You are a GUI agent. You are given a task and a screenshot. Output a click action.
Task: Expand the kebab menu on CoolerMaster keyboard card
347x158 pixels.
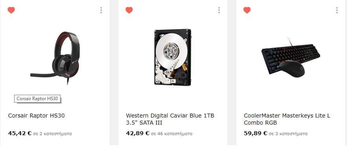[337, 10]
